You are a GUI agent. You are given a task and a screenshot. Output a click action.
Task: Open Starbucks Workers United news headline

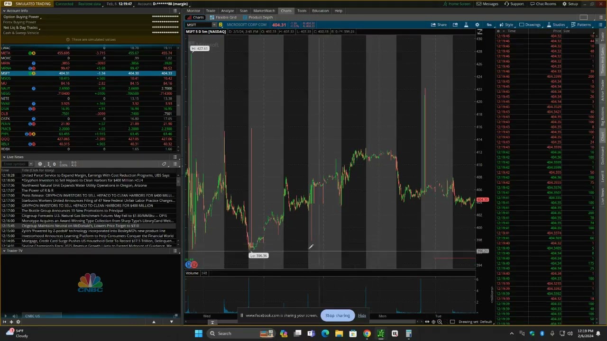[98, 200]
